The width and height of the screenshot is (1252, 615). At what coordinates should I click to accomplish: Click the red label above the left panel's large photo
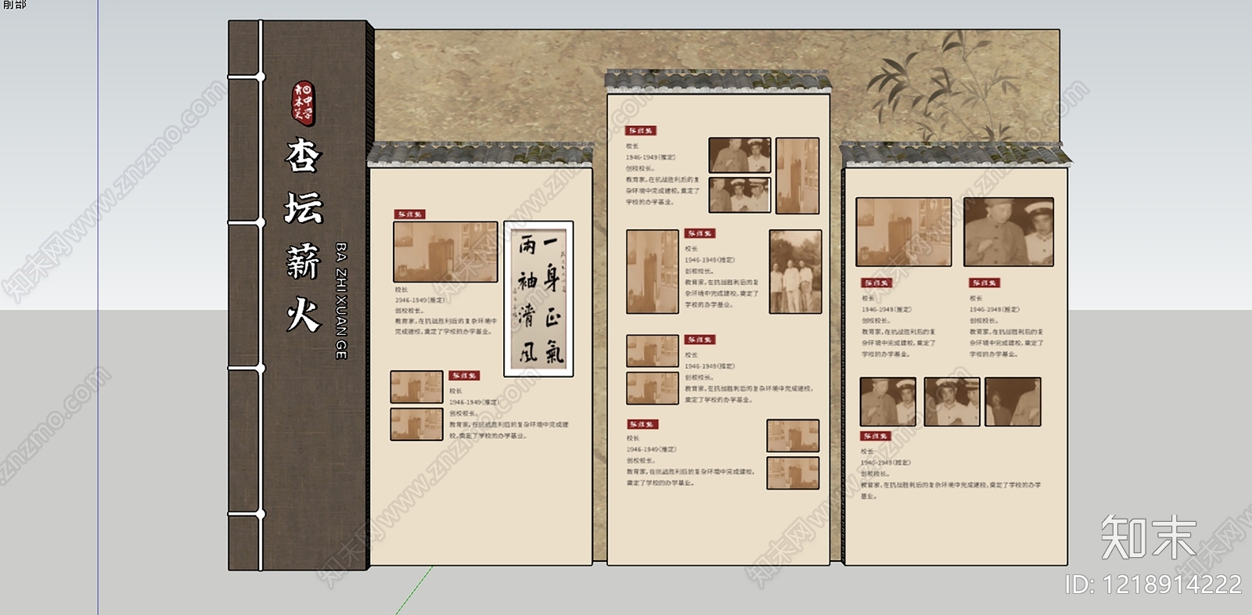[409, 214]
